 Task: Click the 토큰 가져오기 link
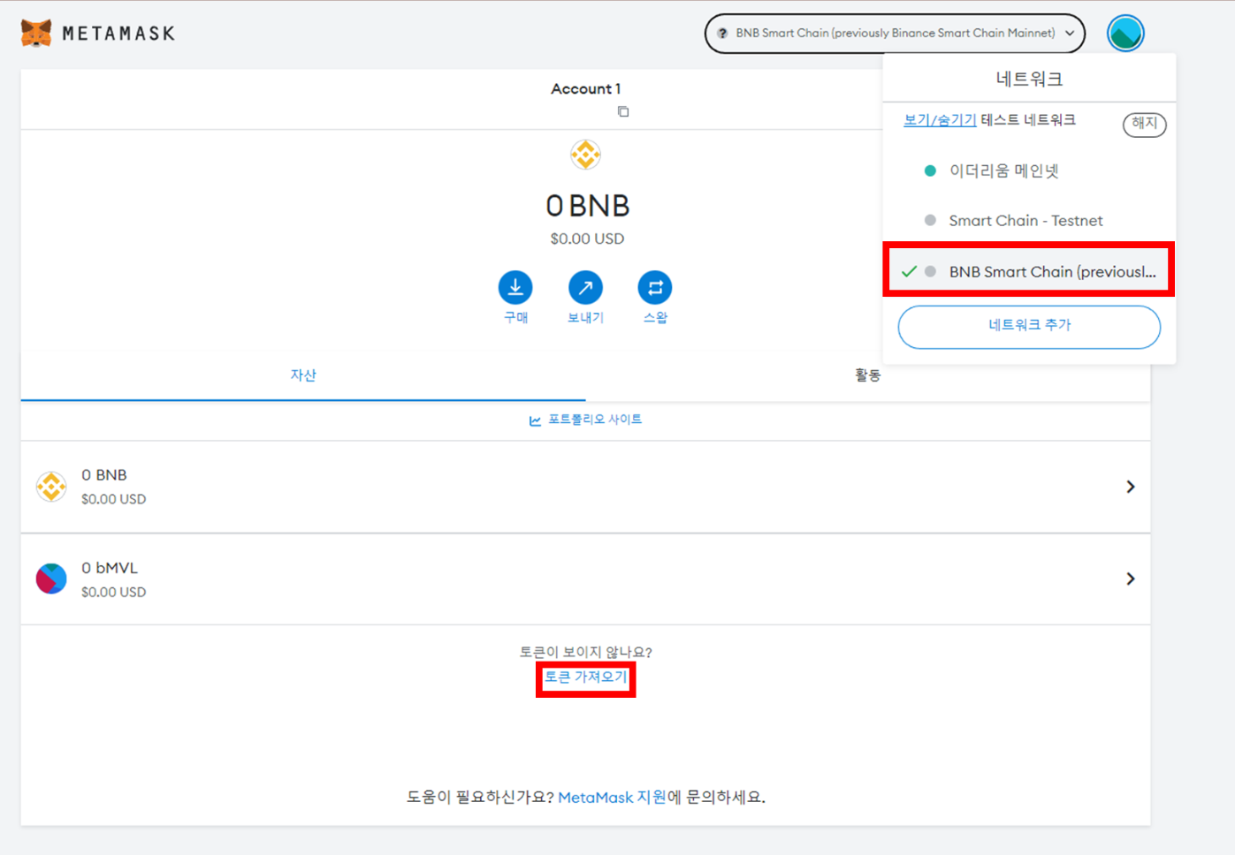coord(585,677)
